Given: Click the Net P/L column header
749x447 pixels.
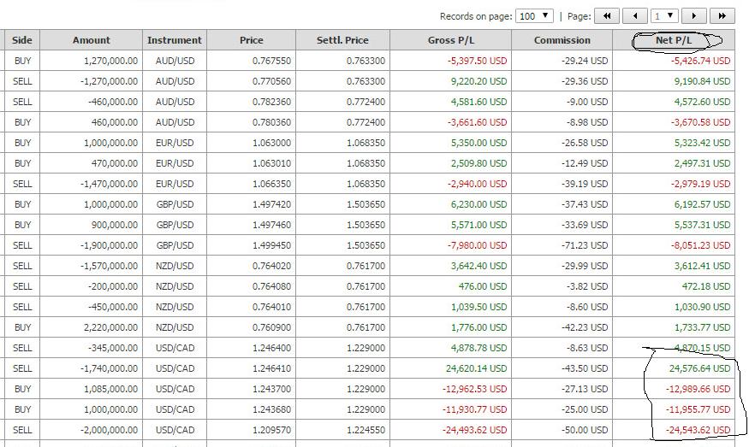Looking at the screenshot, I should point(674,40).
